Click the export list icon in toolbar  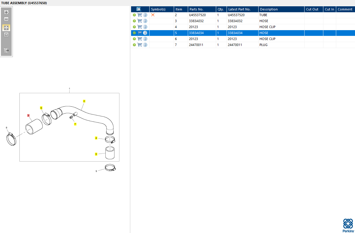pos(6,50)
